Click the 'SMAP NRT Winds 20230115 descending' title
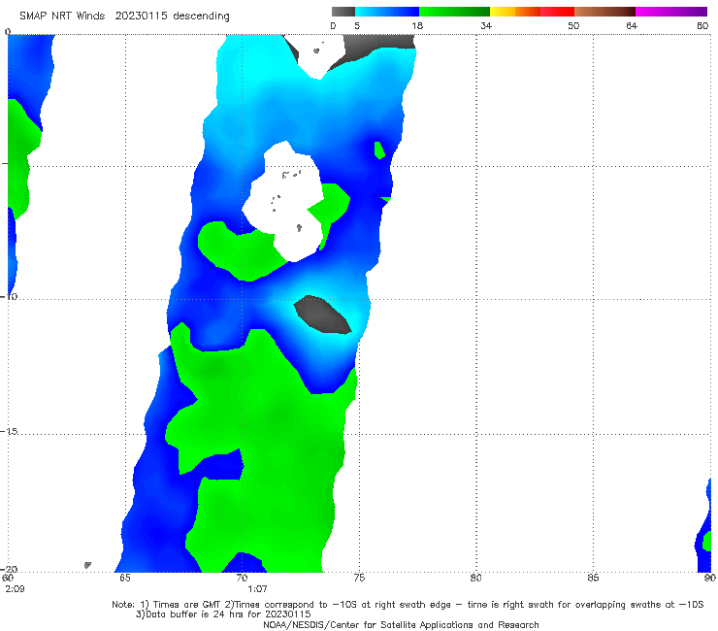This screenshot has width=718, height=631. click(124, 16)
